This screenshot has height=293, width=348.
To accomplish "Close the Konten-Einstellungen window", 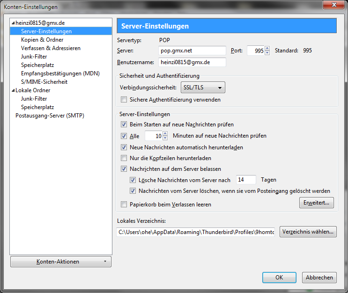I will (x=334, y=5).
